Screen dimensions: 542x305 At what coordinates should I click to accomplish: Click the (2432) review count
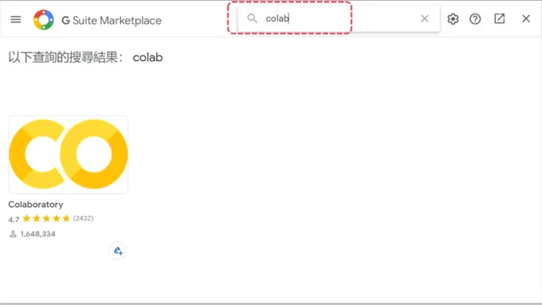point(83,219)
